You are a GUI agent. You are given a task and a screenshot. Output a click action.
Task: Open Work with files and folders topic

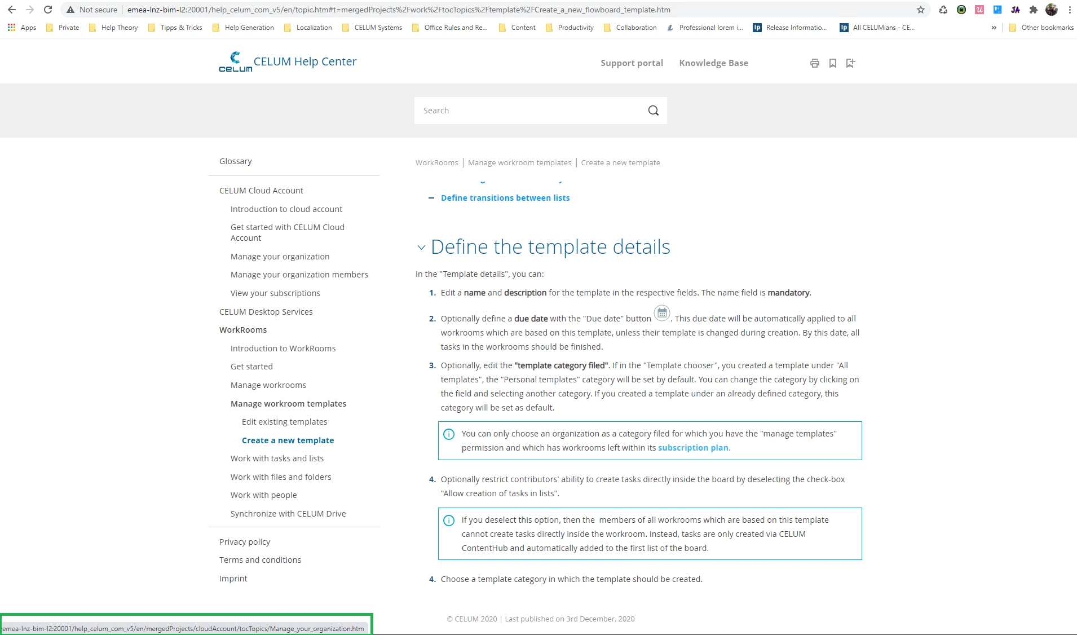coord(281,477)
